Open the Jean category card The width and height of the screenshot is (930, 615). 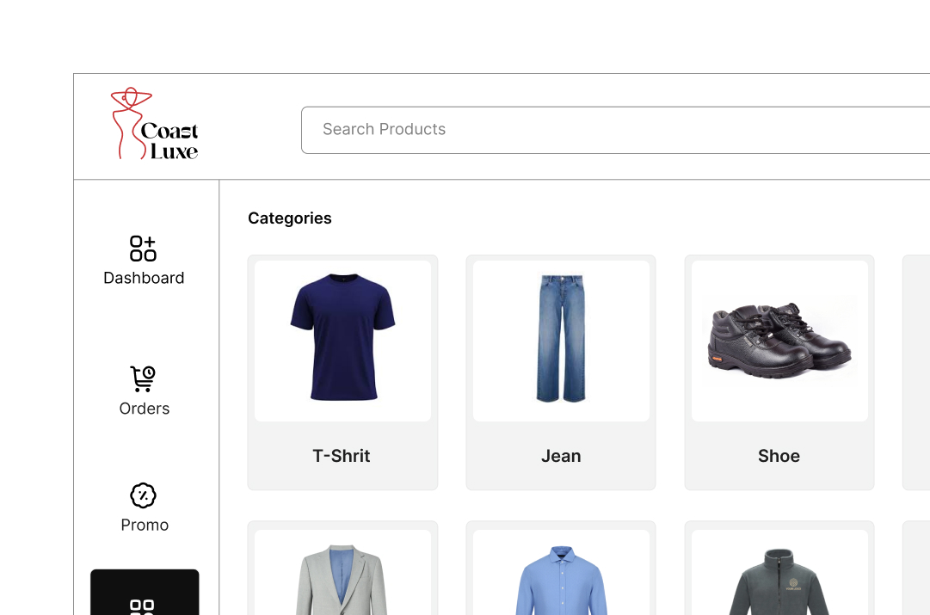click(x=561, y=372)
